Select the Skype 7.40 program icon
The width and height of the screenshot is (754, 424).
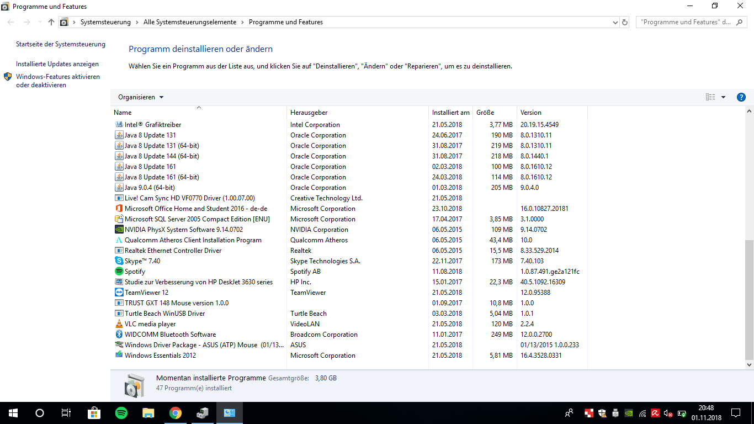[119, 261]
